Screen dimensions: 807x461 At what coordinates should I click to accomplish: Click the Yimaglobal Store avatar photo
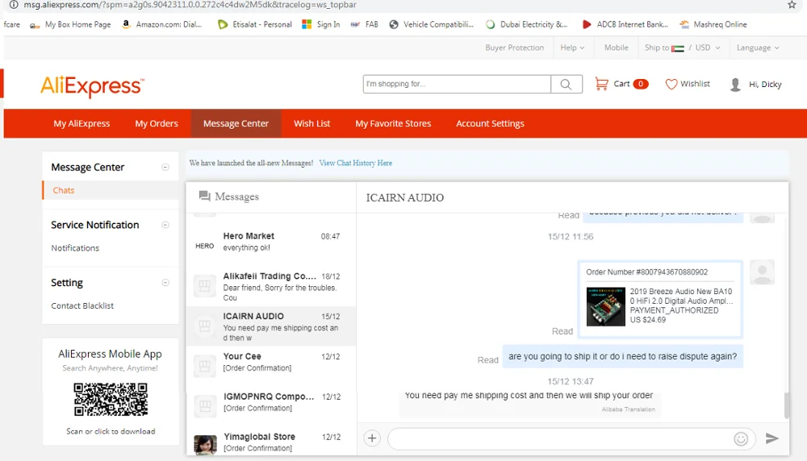pyautogui.click(x=205, y=445)
